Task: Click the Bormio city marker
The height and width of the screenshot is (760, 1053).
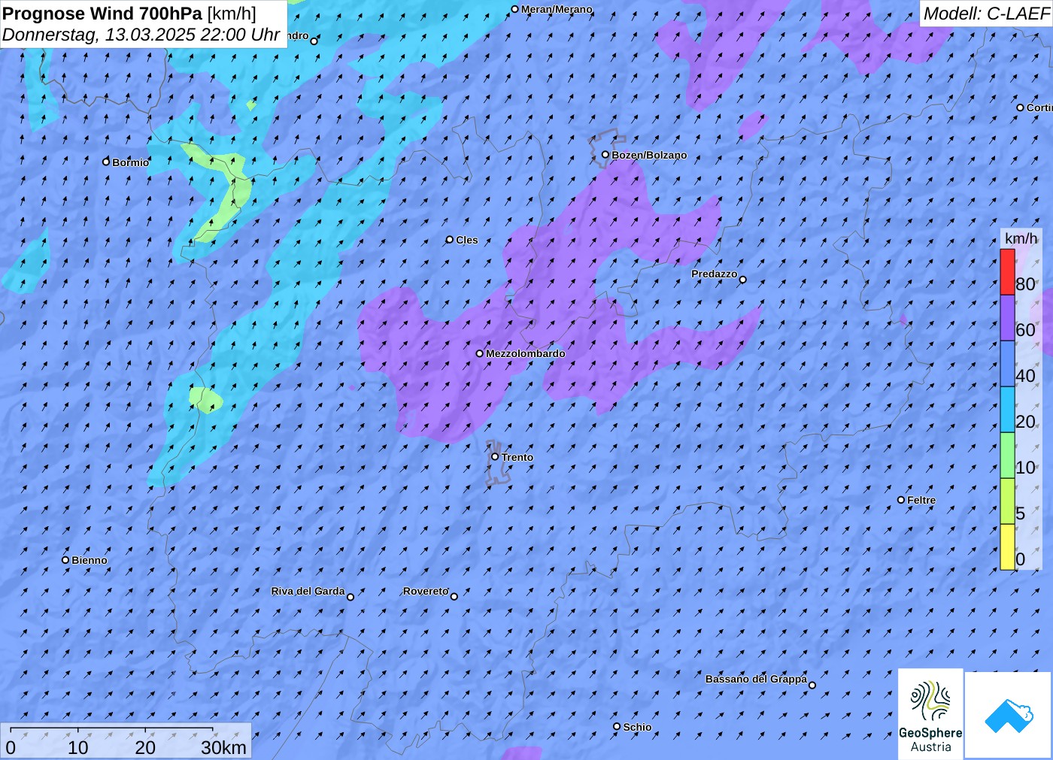Action: point(106,162)
